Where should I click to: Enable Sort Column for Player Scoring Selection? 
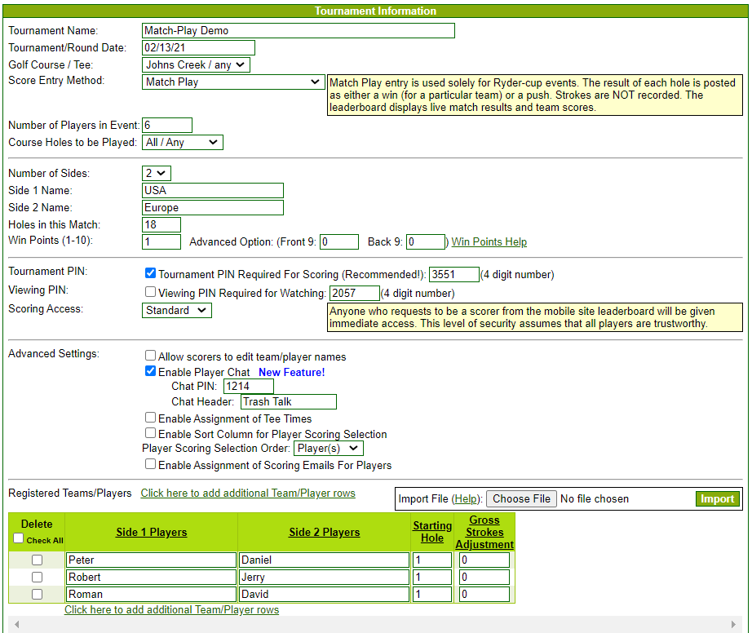click(150, 433)
